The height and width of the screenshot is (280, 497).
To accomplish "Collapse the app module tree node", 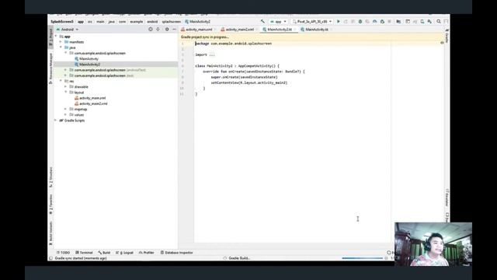I will coord(56,37).
